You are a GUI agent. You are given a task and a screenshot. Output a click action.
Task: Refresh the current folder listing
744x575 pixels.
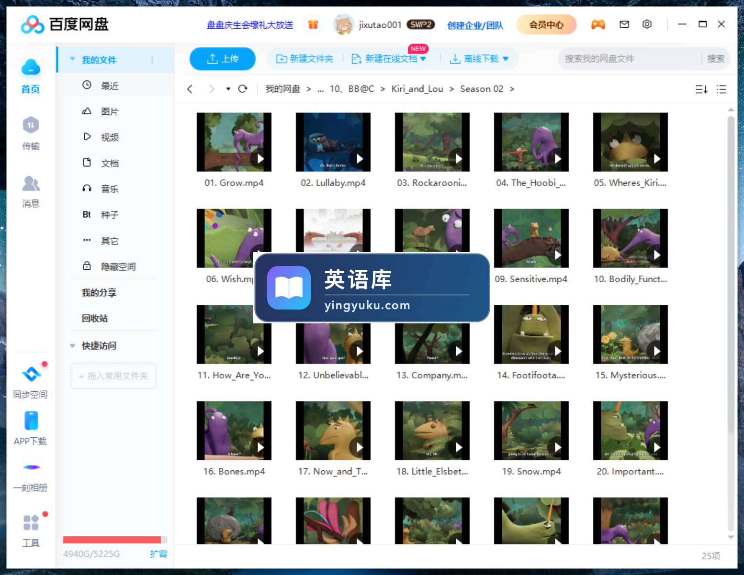pyautogui.click(x=243, y=89)
